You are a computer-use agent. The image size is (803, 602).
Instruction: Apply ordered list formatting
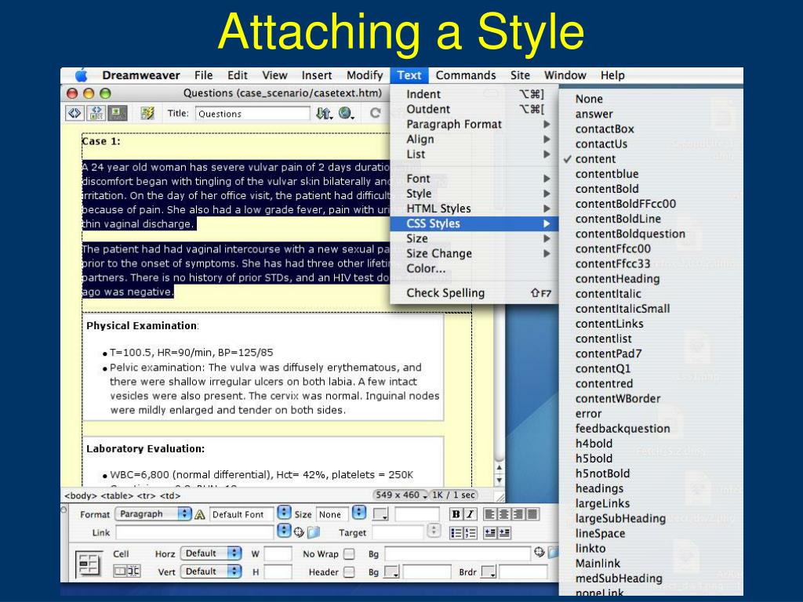471,533
